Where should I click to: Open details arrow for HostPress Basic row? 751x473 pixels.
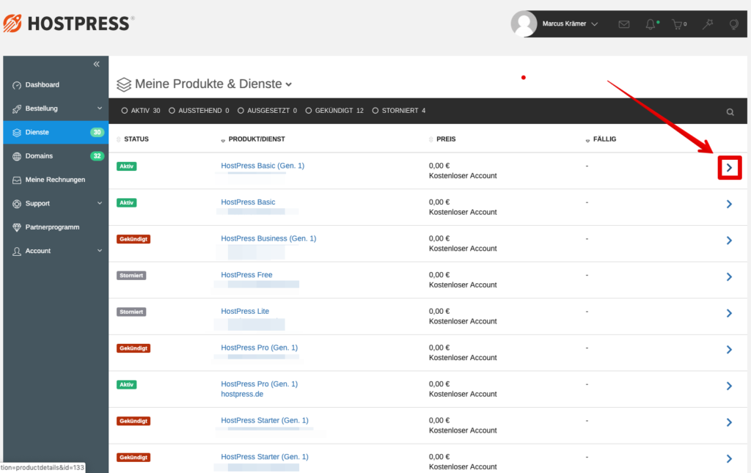tap(729, 204)
